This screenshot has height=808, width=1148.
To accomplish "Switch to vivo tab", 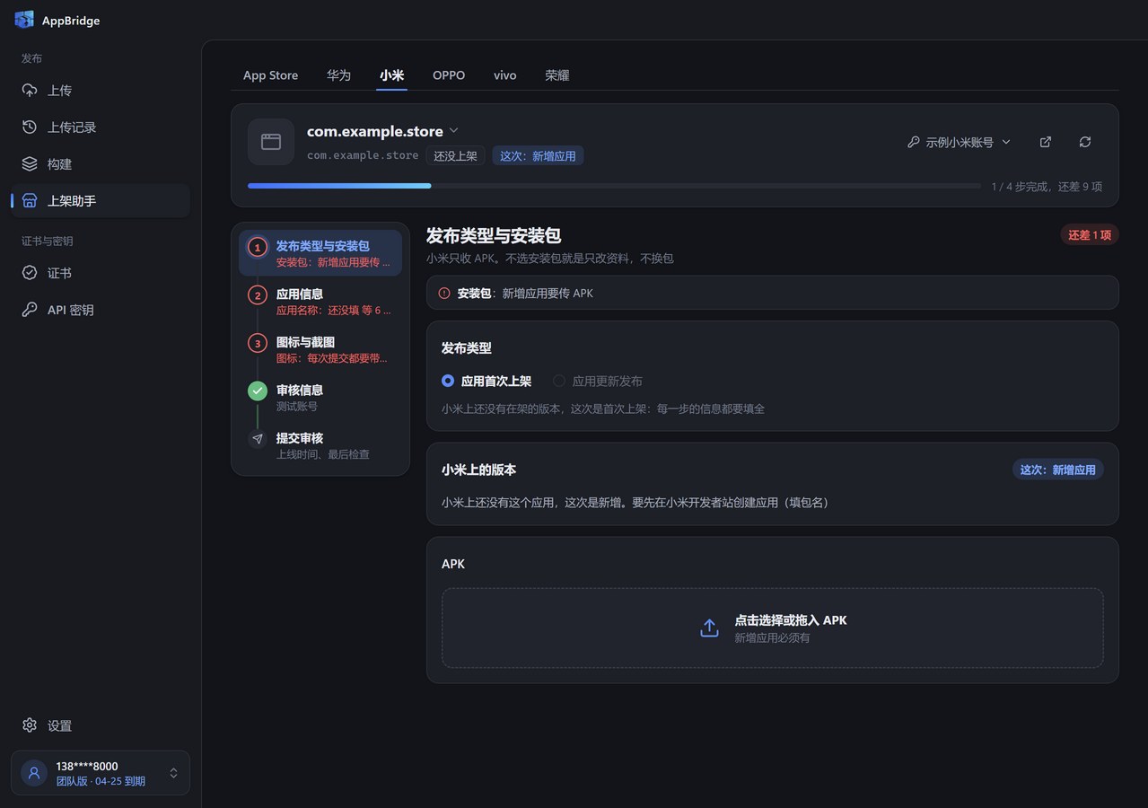I will 505,75.
